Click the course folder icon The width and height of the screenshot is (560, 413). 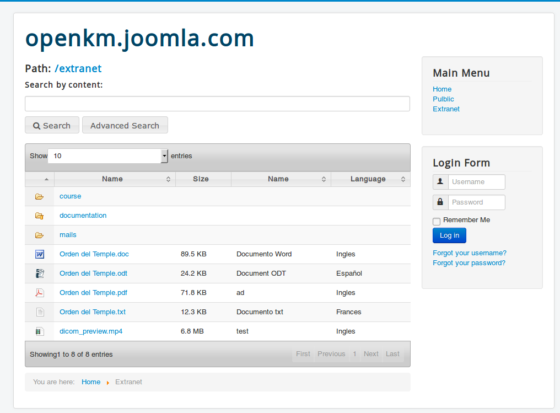pyautogui.click(x=39, y=196)
